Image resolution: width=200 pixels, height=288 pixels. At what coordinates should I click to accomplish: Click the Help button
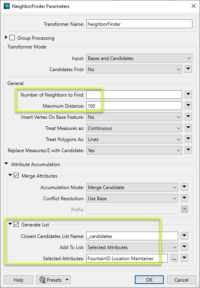[x=18, y=280]
